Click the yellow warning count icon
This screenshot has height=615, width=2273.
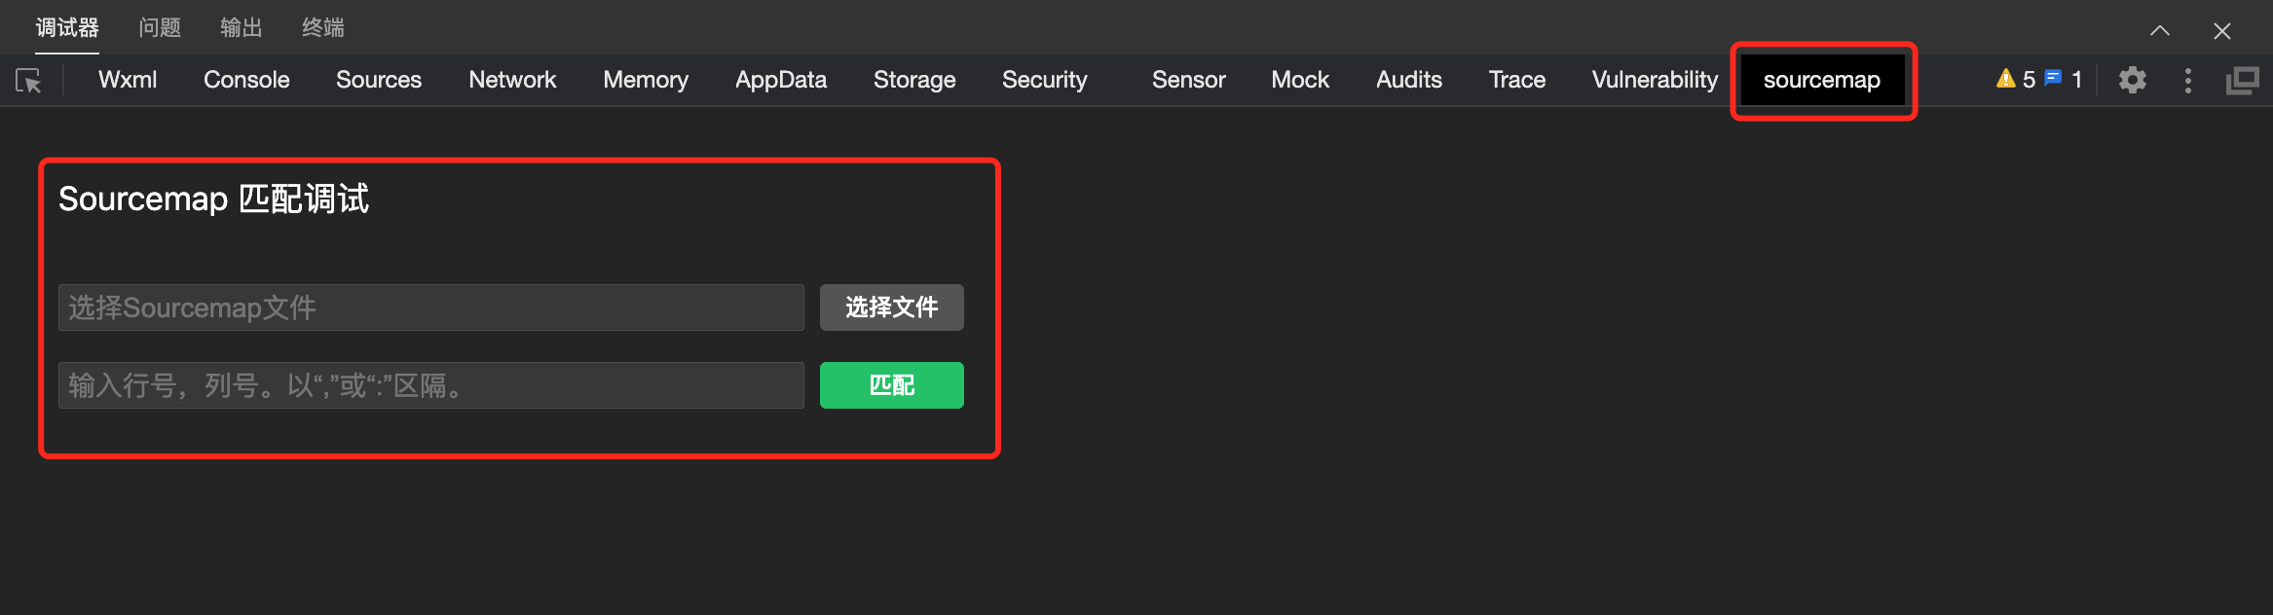2005,79
